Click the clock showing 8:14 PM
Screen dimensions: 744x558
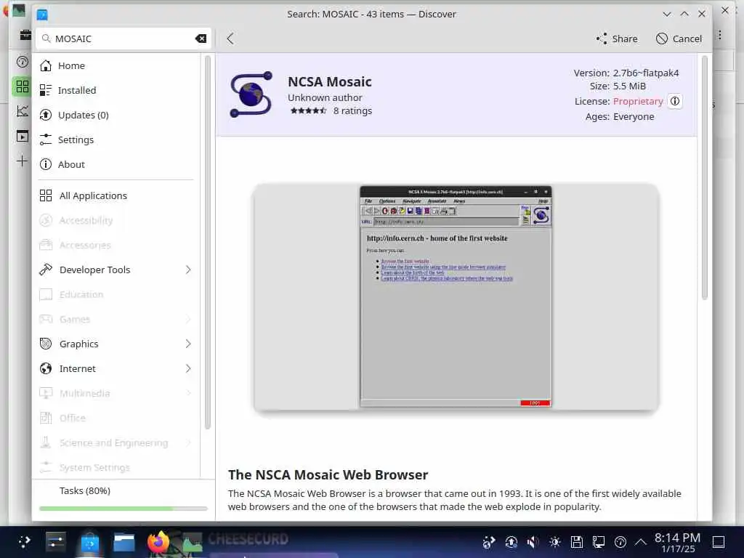coord(677,537)
